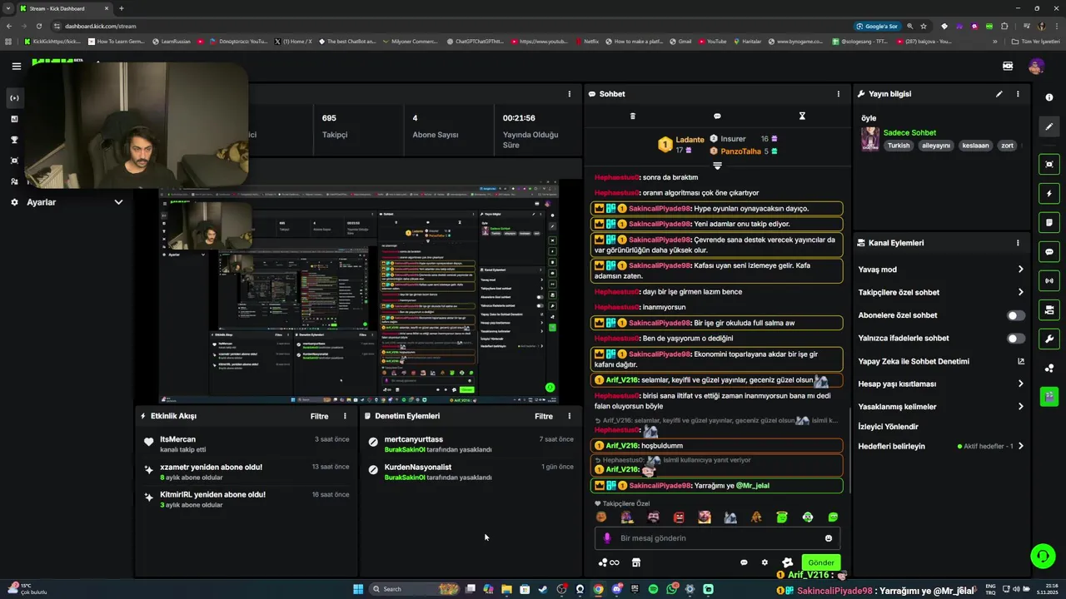Click the chat bubble icon under Sohbet header

pos(717,116)
